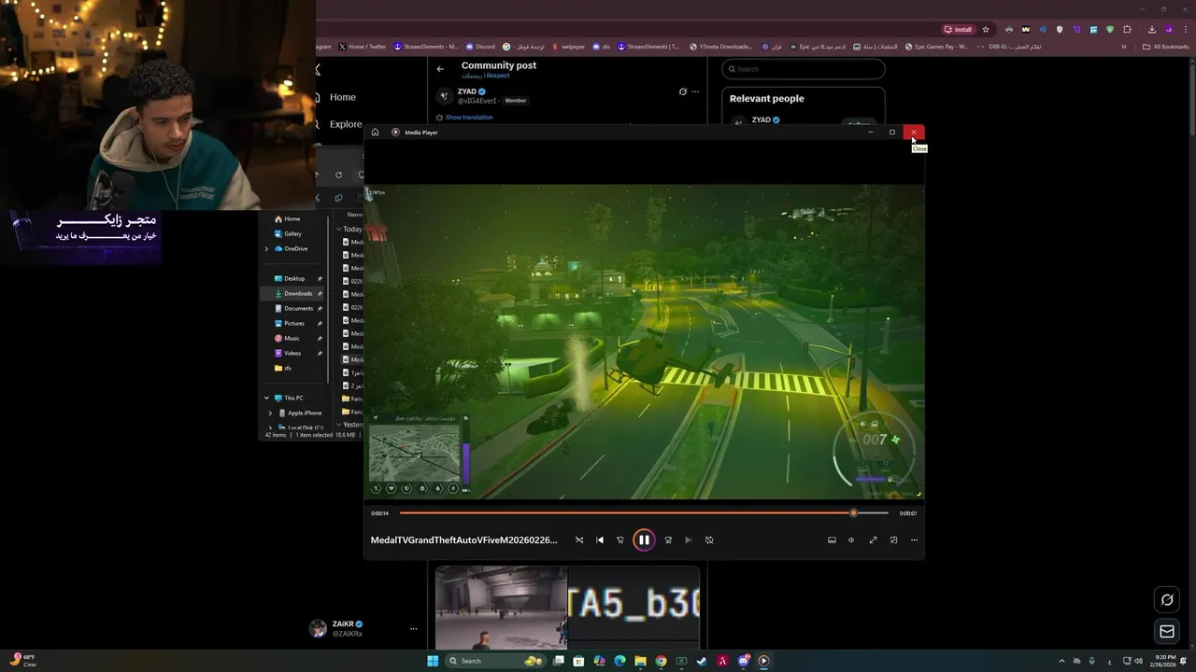
Task: Go to next track in Media Player
Action: tap(689, 539)
